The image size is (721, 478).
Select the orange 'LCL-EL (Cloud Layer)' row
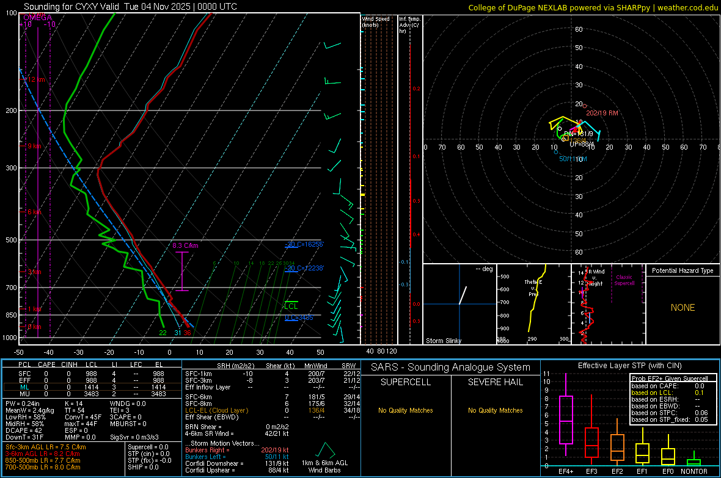pyautogui.click(x=273, y=410)
